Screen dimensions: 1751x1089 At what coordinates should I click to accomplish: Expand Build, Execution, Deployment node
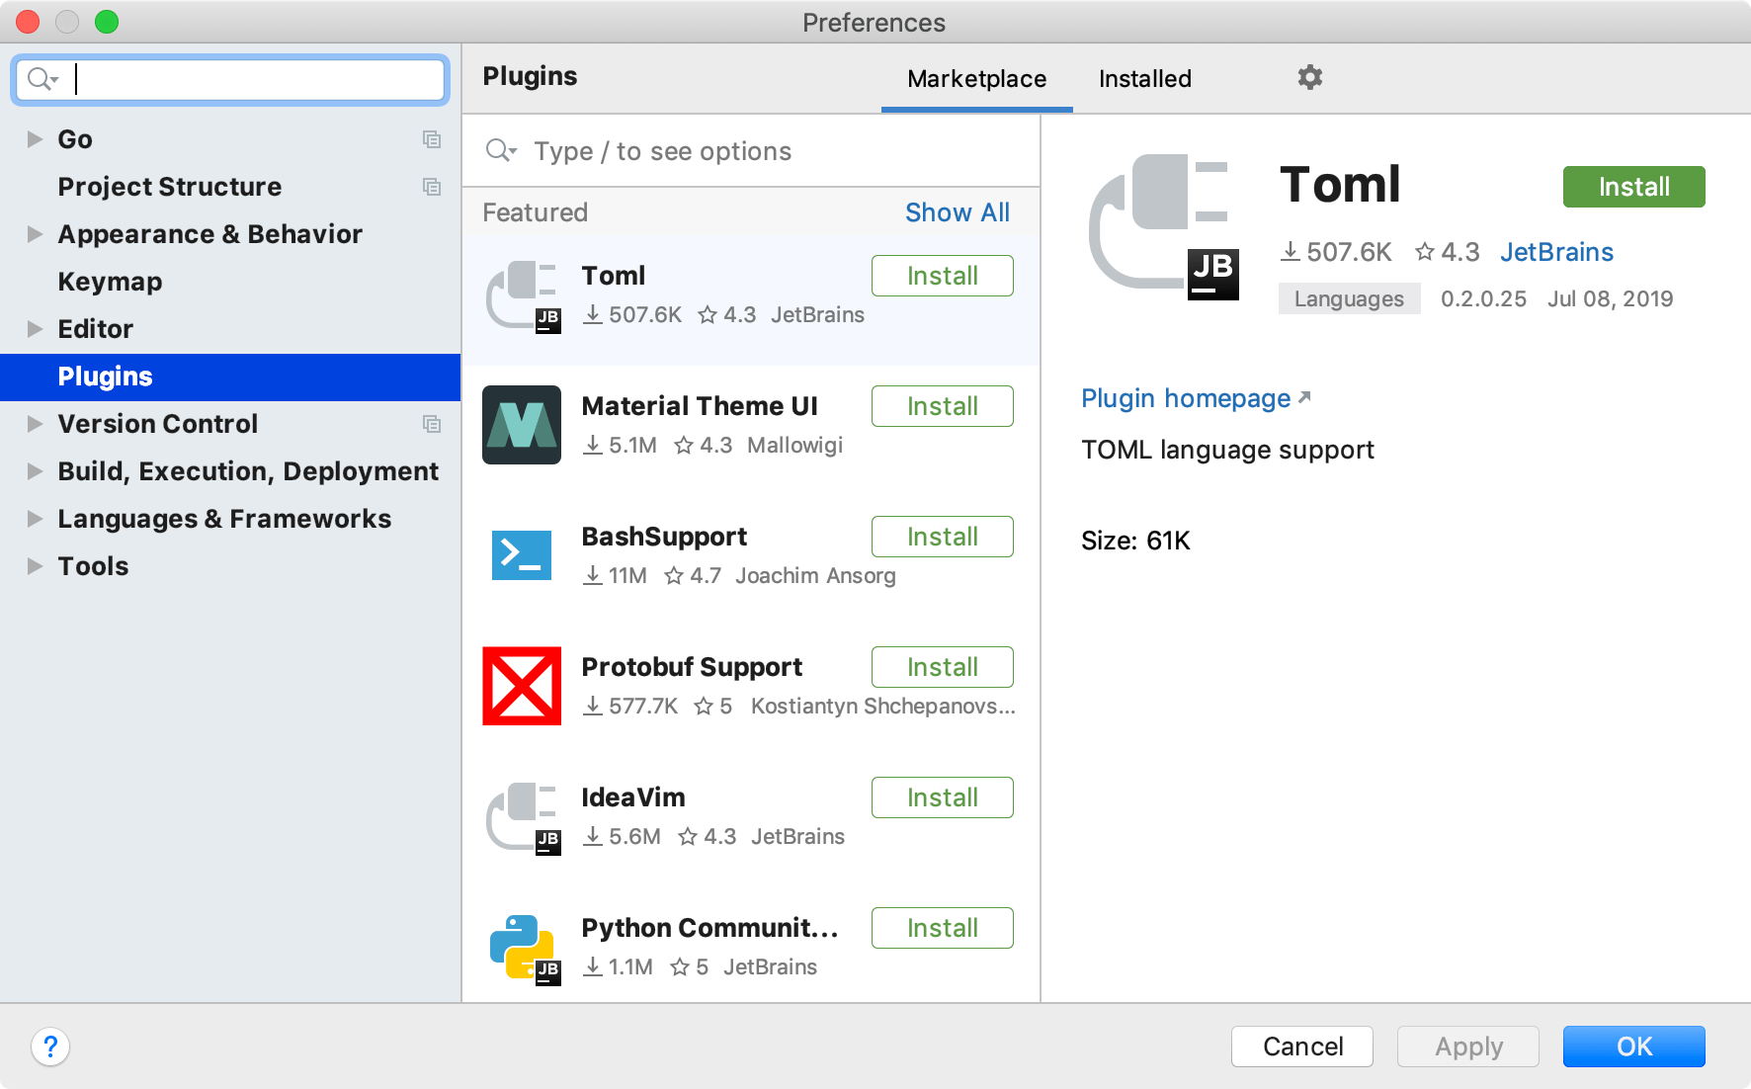(35, 471)
